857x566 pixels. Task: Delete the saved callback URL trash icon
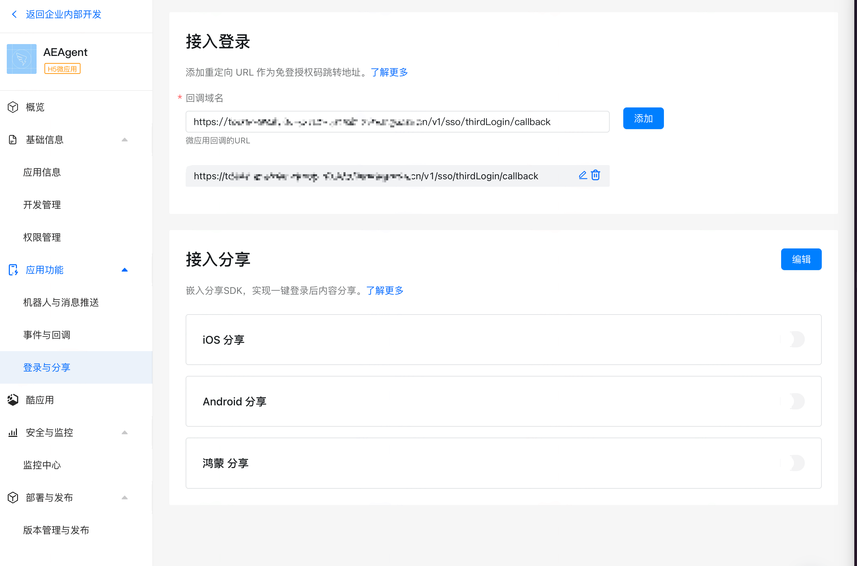pyautogui.click(x=595, y=176)
